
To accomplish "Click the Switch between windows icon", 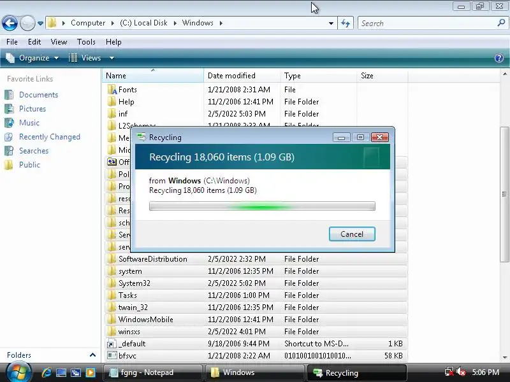I will (76, 372).
